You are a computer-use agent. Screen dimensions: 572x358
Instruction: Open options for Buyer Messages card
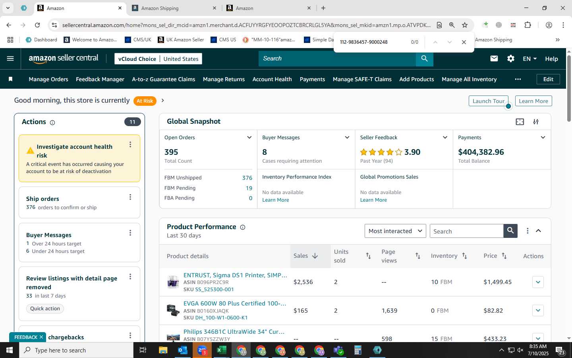pyautogui.click(x=130, y=233)
